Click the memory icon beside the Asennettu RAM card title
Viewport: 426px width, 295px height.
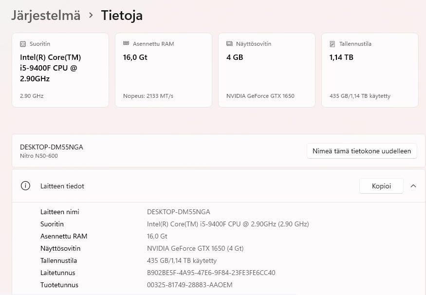pos(126,43)
